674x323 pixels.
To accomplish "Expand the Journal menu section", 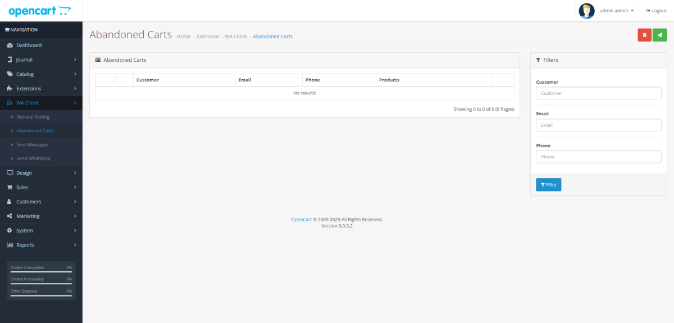I will [x=41, y=60].
